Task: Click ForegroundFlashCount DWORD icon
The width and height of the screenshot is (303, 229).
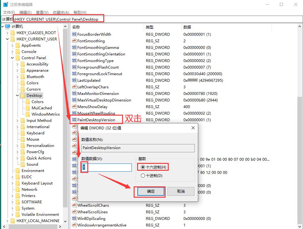Action: click(74, 67)
